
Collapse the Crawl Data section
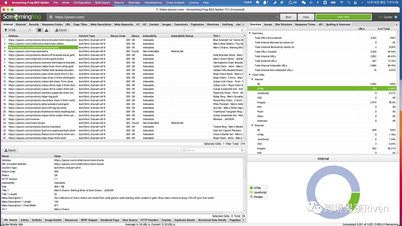(x=250, y=74)
